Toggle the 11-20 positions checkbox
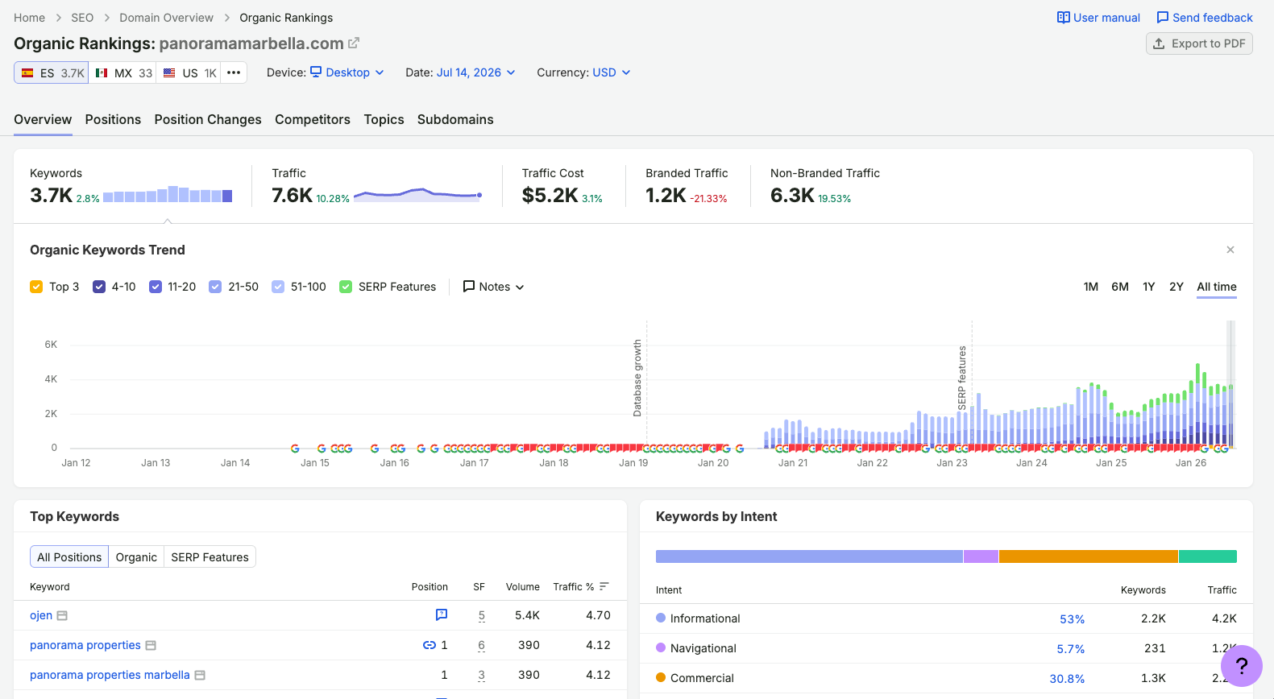Image resolution: width=1274 pixels, height=699 pixels. tap(156, 287)
